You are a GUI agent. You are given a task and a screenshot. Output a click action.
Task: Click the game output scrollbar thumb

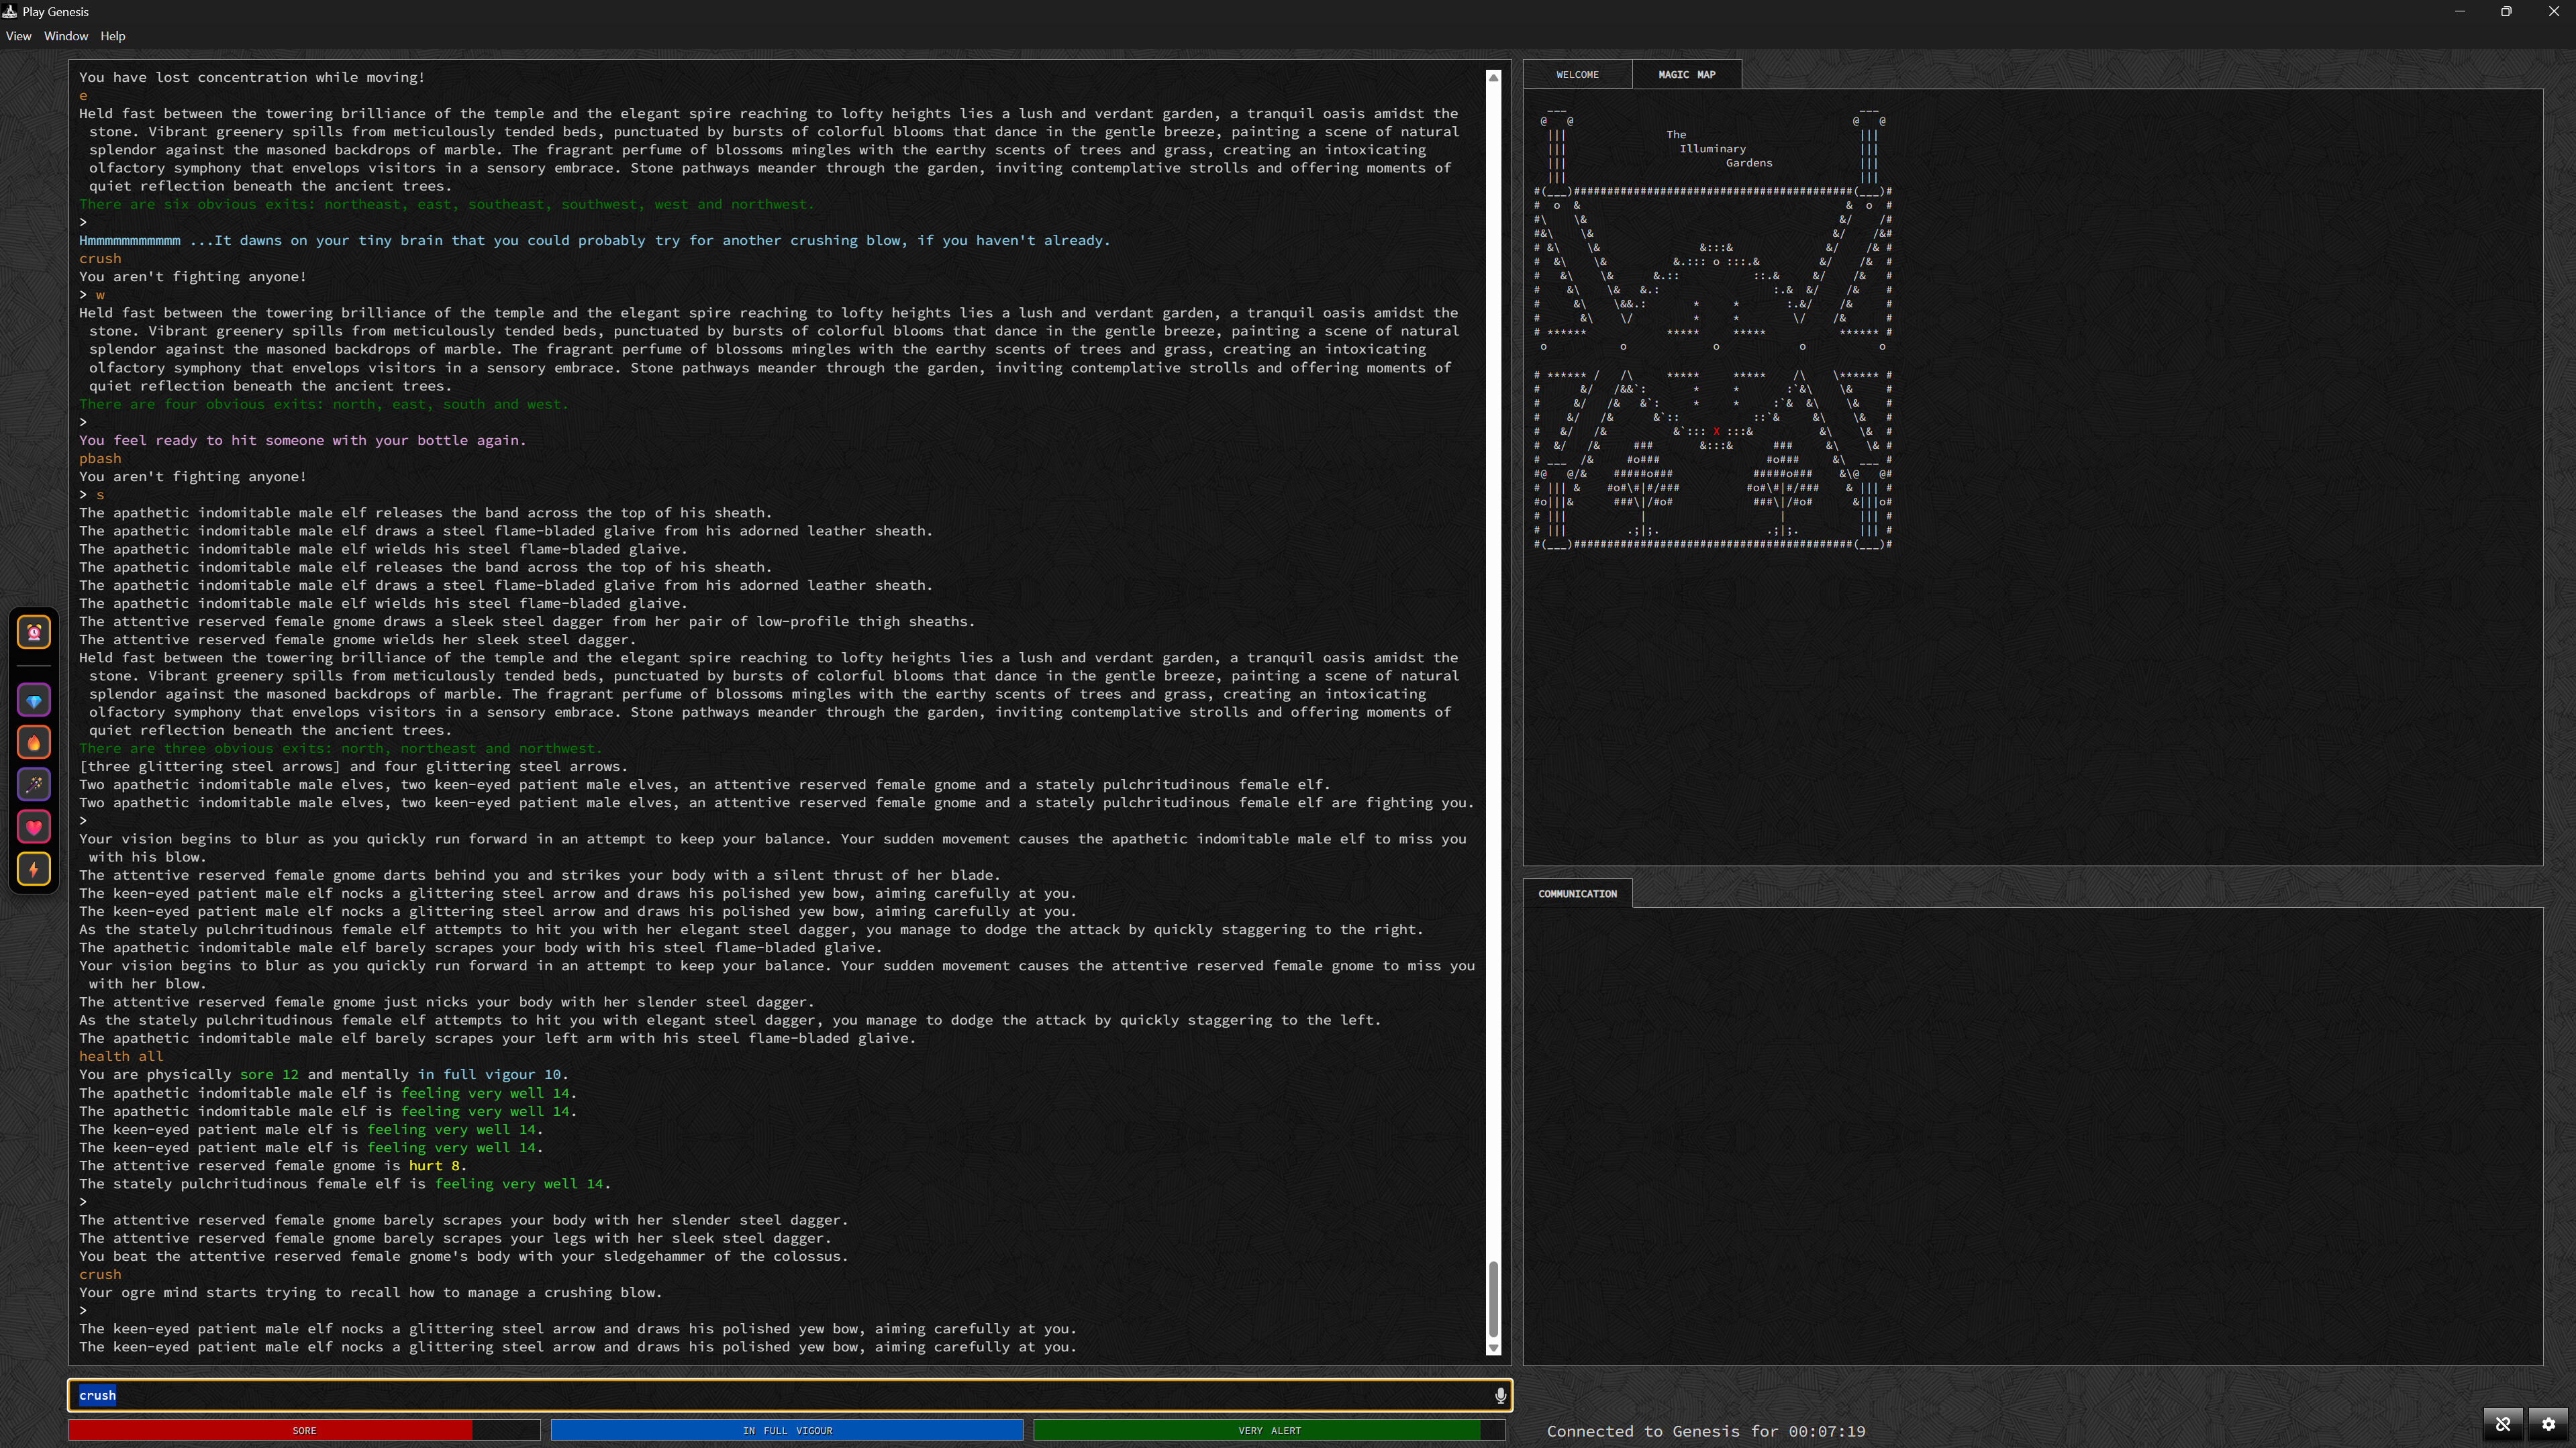point(1494,1300)
